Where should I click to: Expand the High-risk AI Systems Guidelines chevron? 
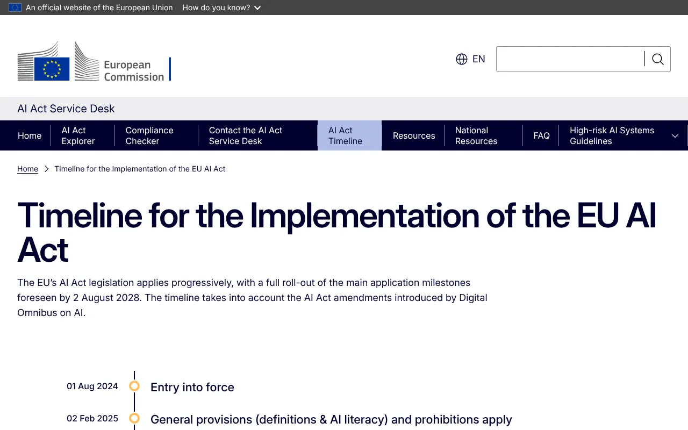pyautogui.click(x=675, y=136)
